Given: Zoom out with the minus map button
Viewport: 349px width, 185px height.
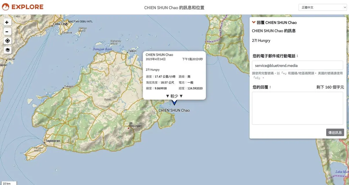Looking at the screenshot, I should [8, 32].
